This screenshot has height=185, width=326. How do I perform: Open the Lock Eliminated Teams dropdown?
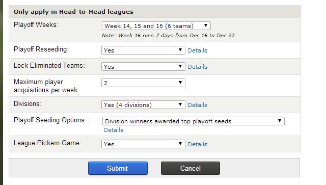(x=143, y=67)
